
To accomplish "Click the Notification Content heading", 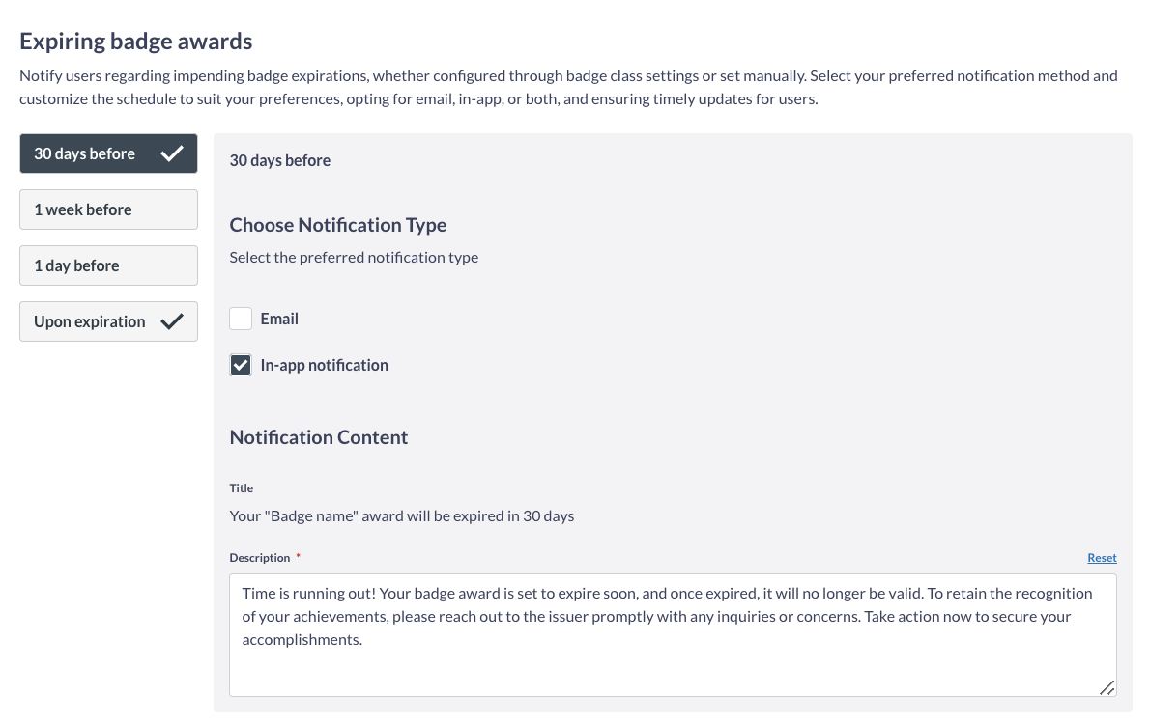I will [x=319, y=437].
